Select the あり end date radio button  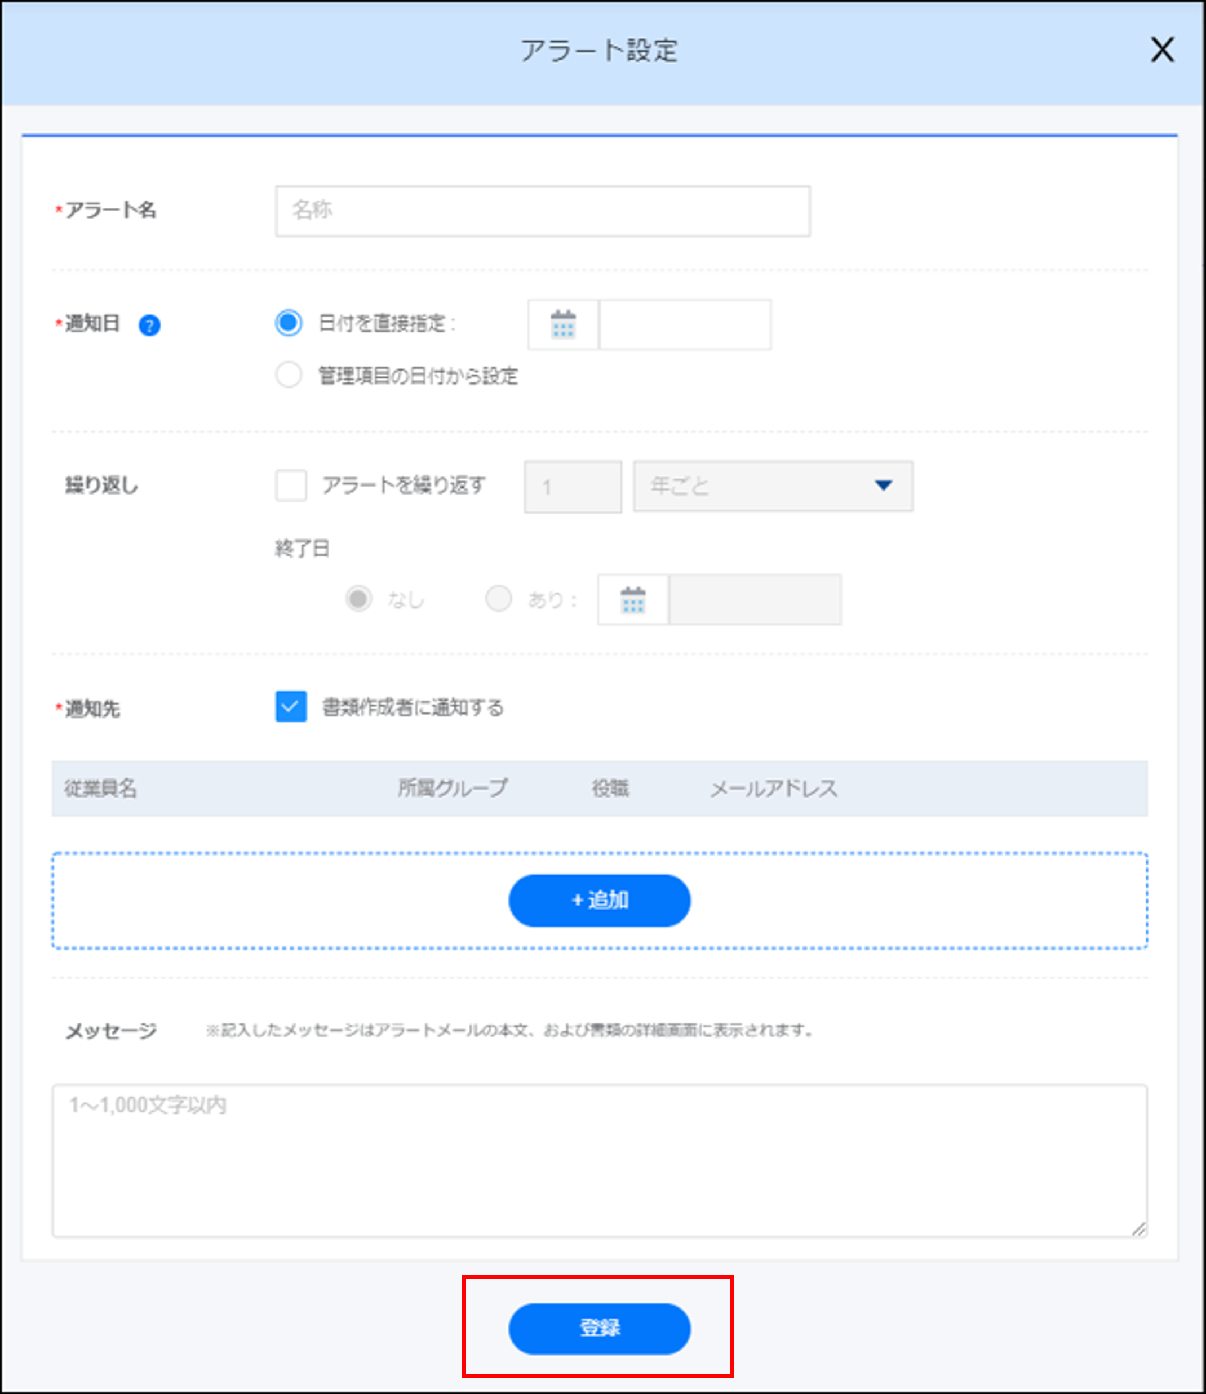click(498, 598)
